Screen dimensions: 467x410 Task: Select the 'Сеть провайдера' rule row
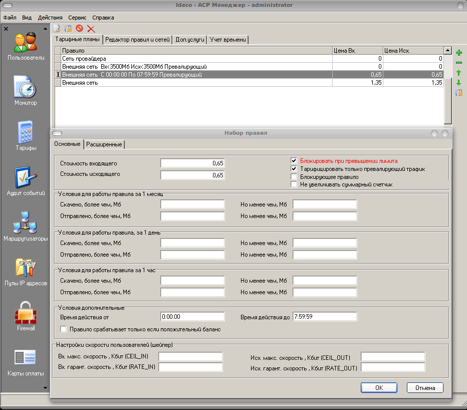tap(196, 59)
